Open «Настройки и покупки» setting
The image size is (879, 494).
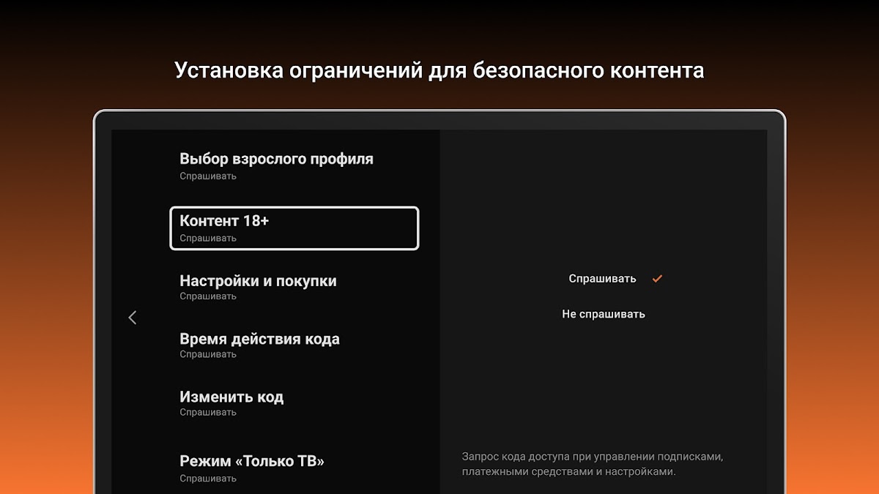(x=258, y=281)
